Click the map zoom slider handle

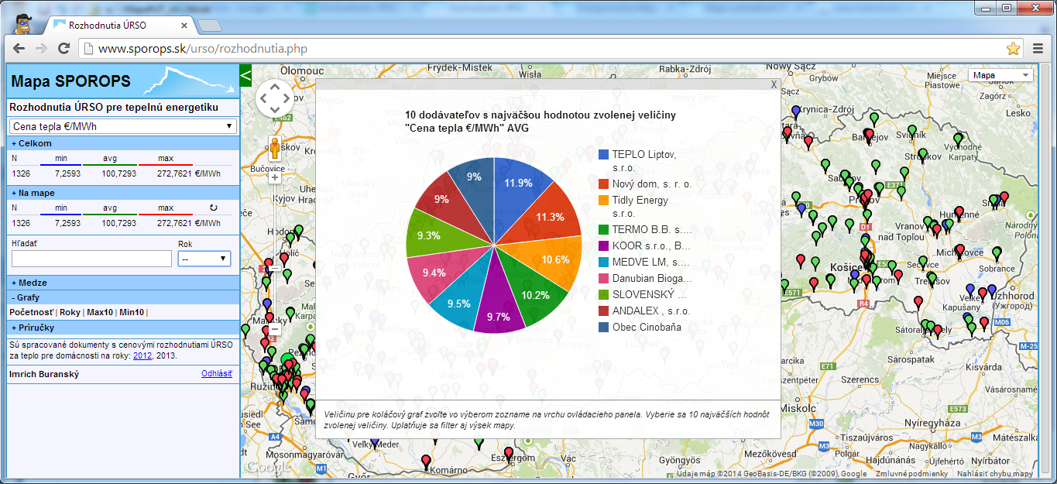(275, 268)
